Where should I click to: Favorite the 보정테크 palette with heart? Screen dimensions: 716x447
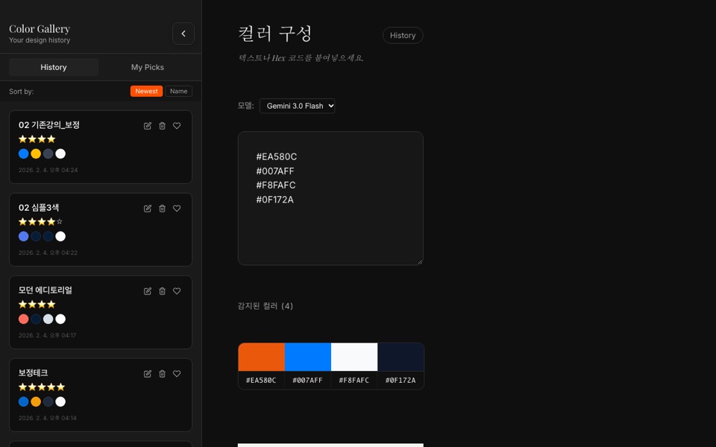point(177,373)
